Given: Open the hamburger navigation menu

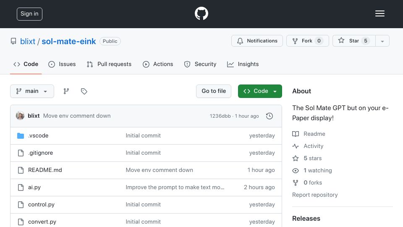Looking at the screenshot, I should click(379, 13).
